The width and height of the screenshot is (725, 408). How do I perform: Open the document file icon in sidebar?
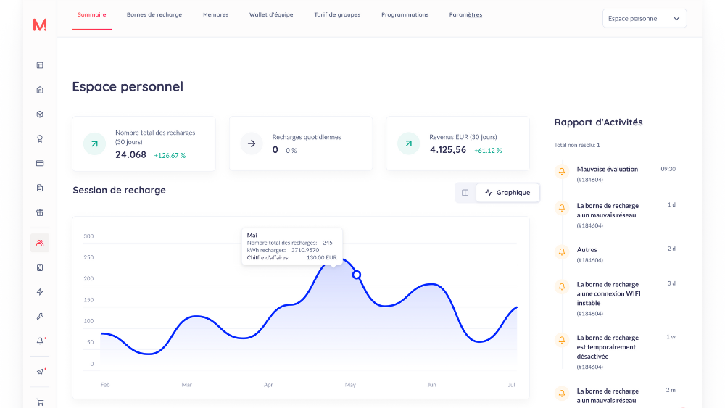(x=40, y=188)
